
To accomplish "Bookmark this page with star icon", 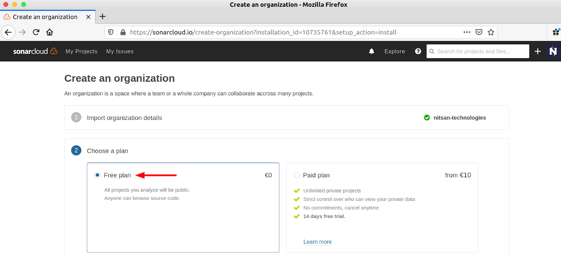I will point(491,32).
